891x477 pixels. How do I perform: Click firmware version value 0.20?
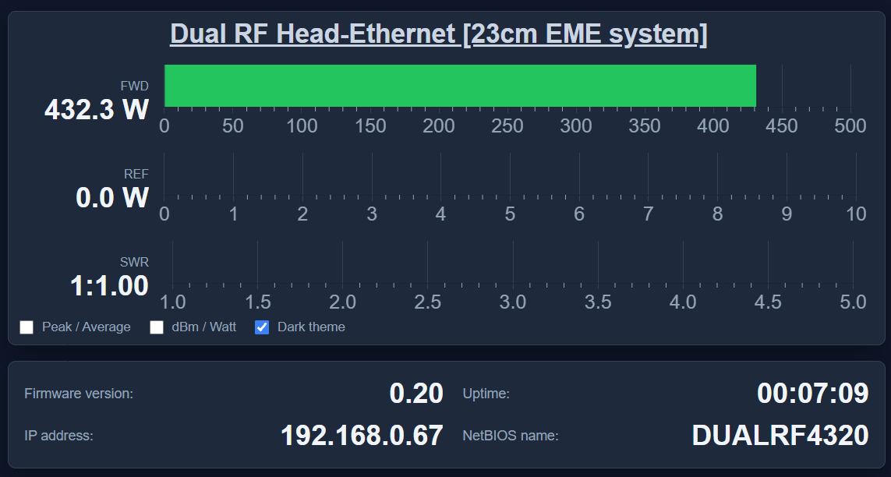[x=416, y=393]
